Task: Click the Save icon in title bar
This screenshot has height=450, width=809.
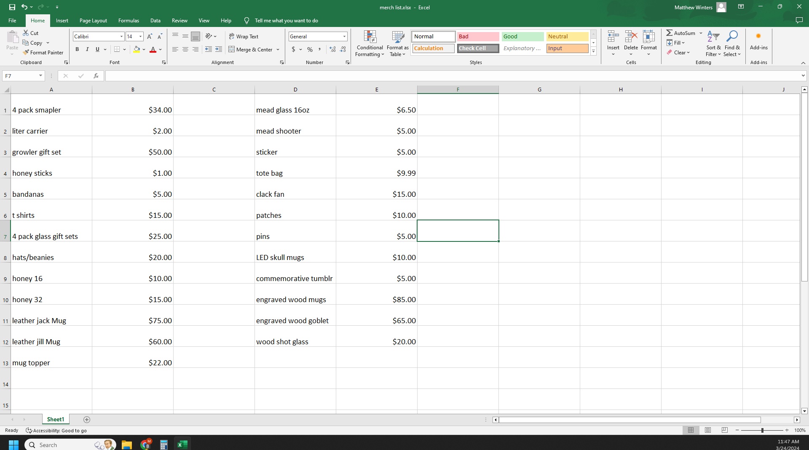Action: point(12,7)
